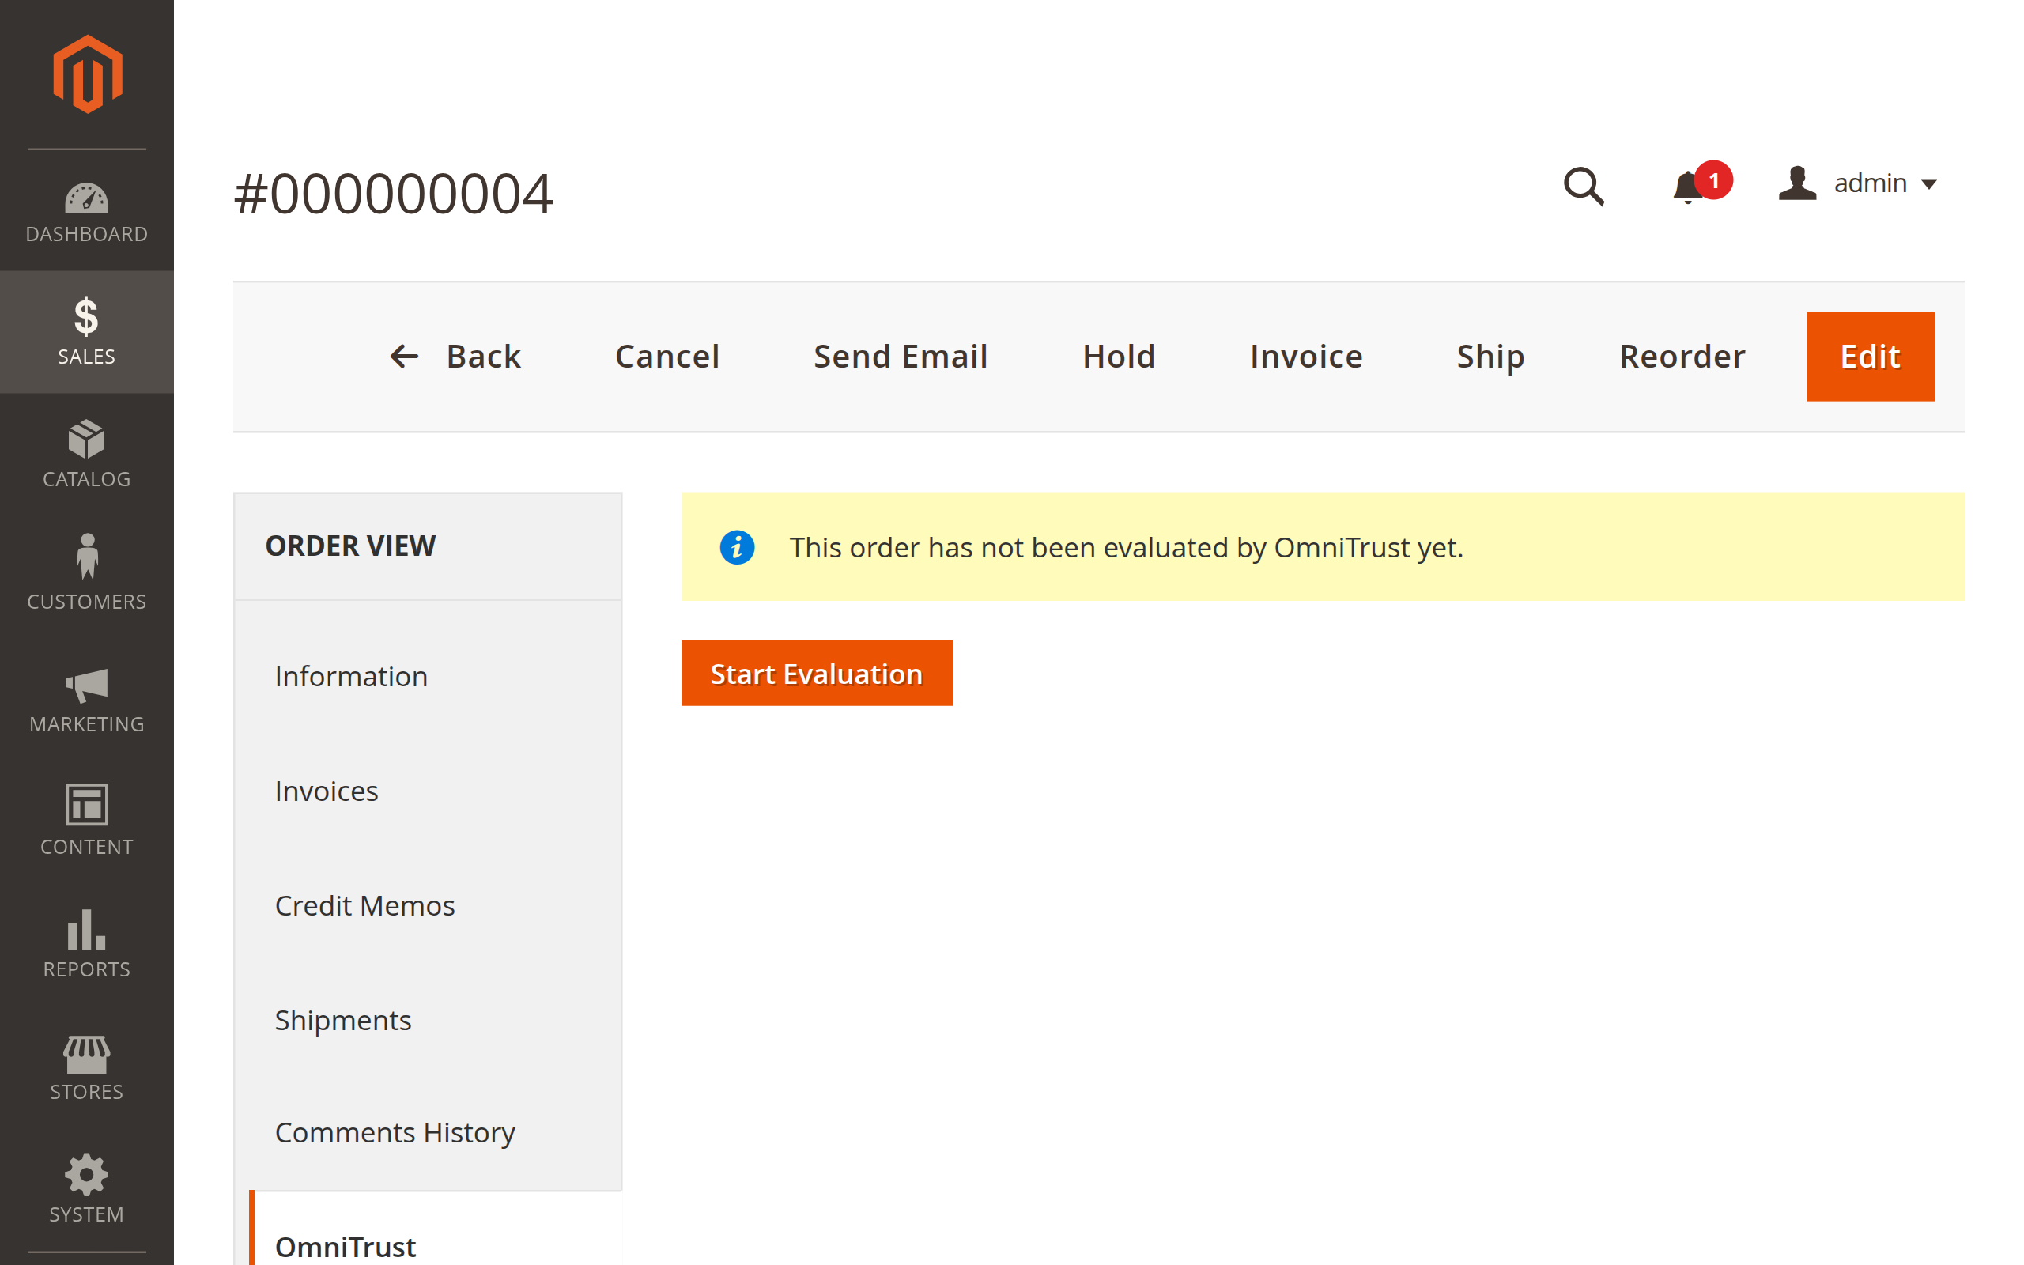Image resolution: width=2024 pixels, height=1265 pixels.
Task: Open the Comments History tab
Action: (x=429, y=1132)
